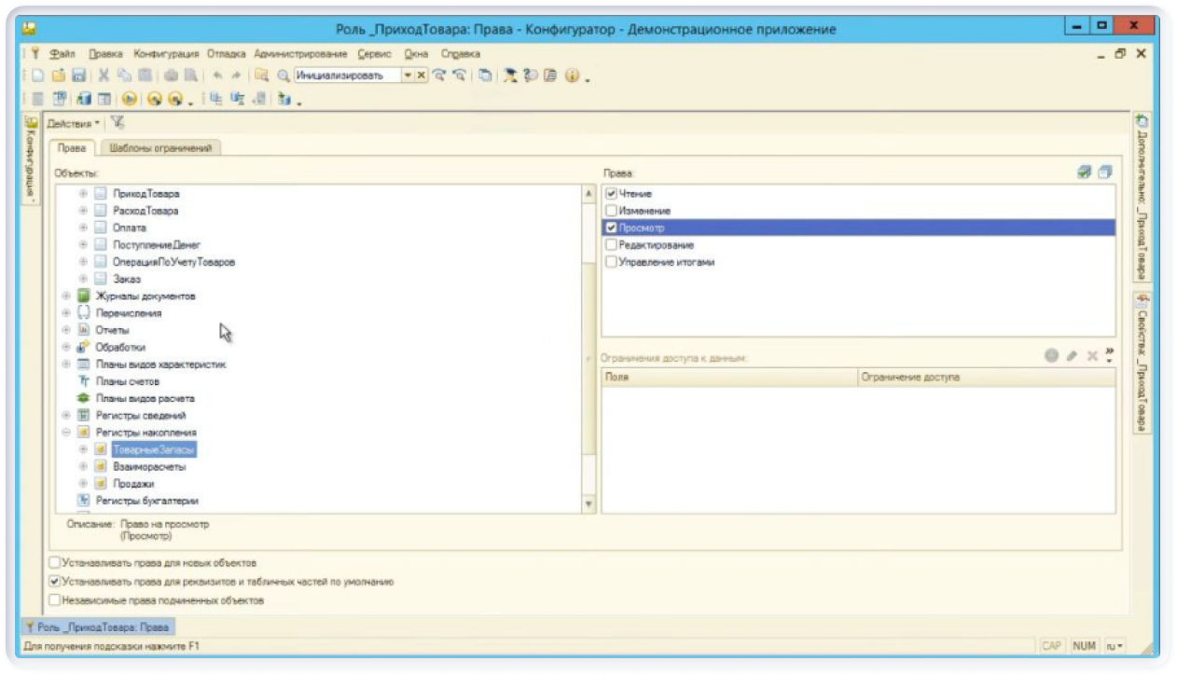Click scroll down arrow of objects tree
1177x675 pixels.
coord(588,504)
